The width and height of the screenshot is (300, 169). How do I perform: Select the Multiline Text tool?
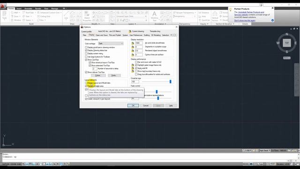click(154, 16)
